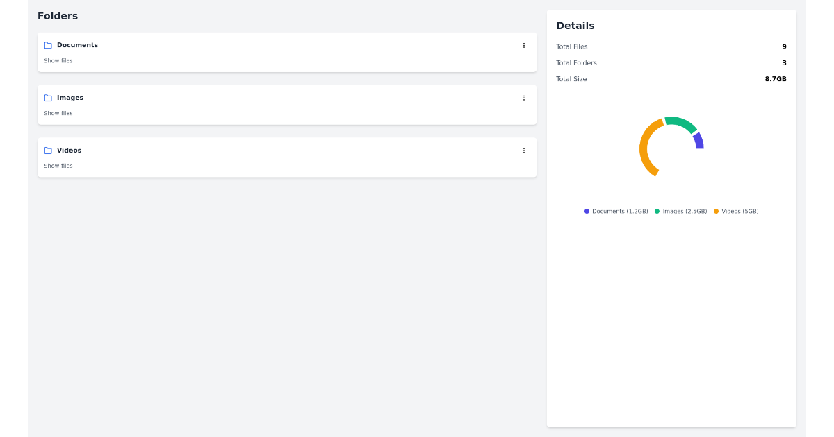Click the purple Documents segment in donut chart

[698, 141]
